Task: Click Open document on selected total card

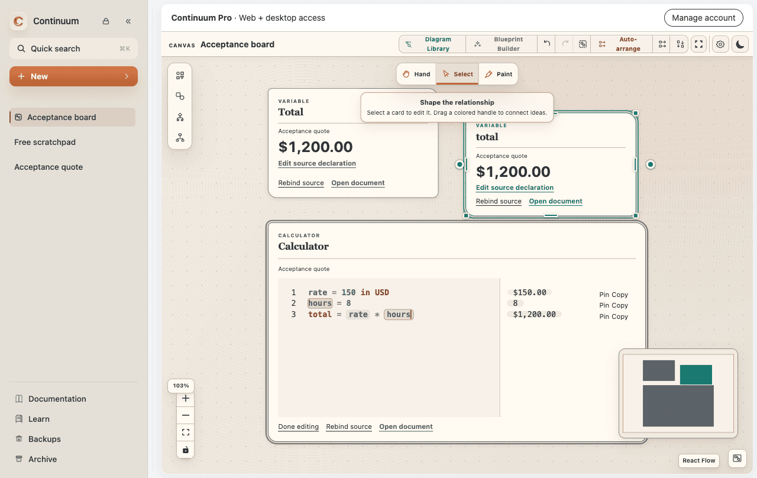Action: [x=555, y=201]
